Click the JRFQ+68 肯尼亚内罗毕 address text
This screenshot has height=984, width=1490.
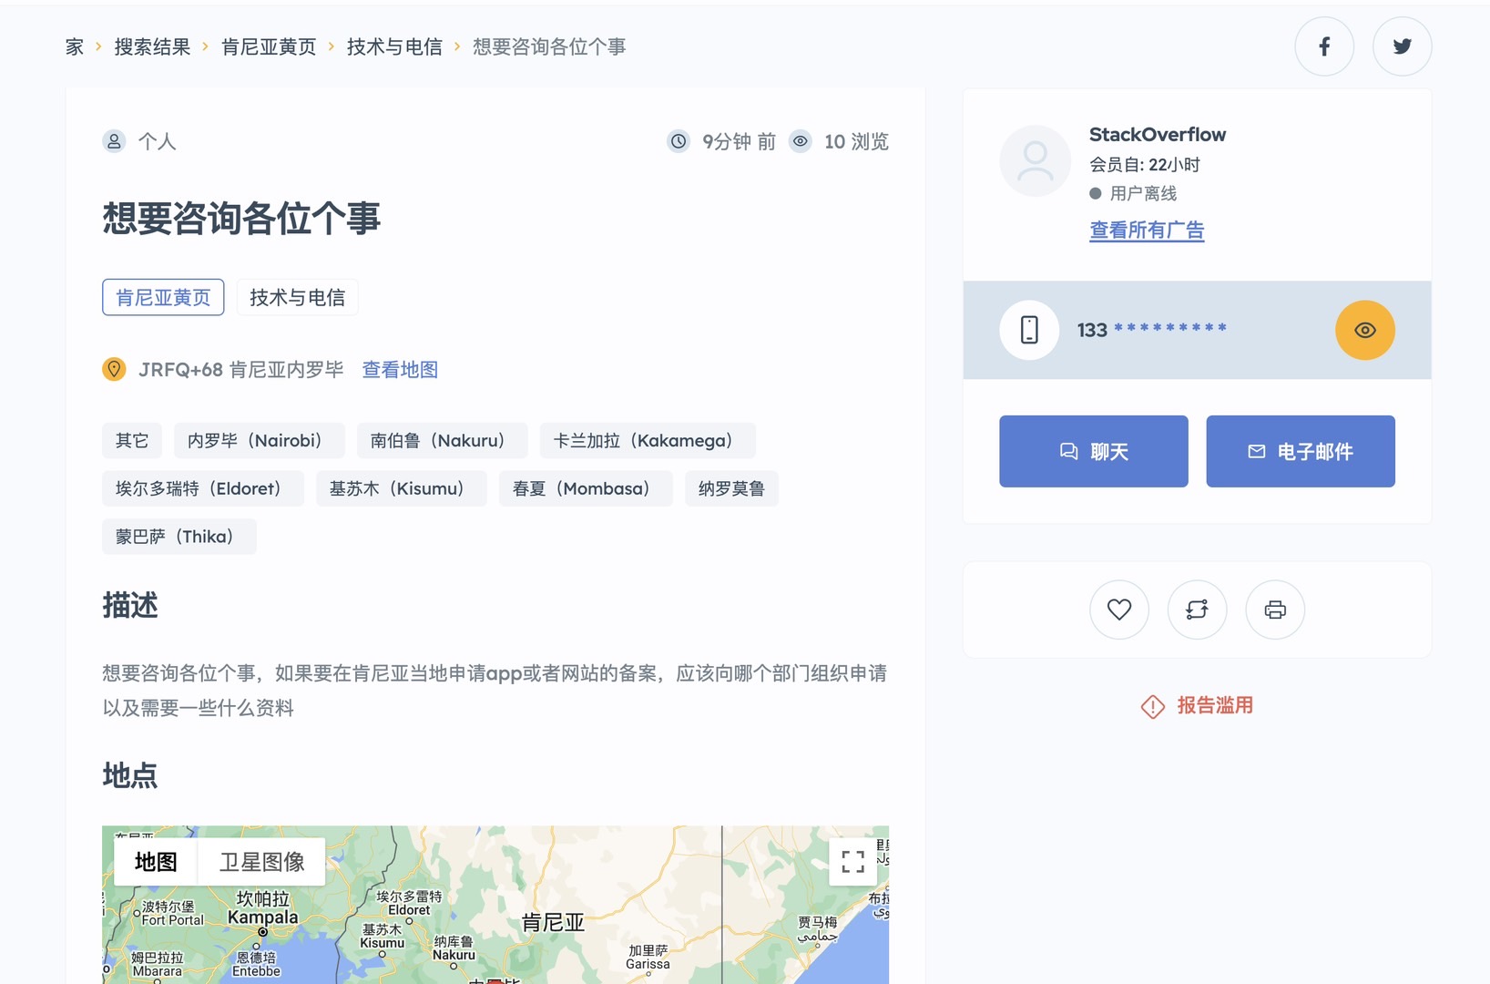click(241, 370)
